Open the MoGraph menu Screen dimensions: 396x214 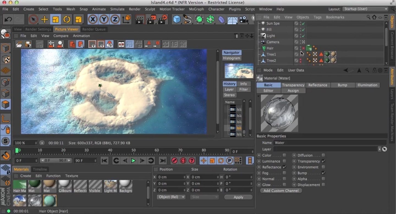196,9
